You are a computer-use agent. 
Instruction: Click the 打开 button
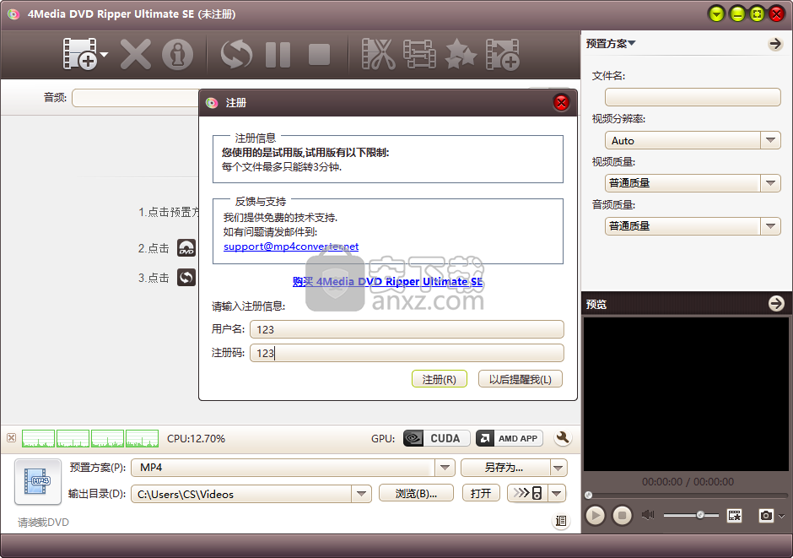[x=481, y=493]
